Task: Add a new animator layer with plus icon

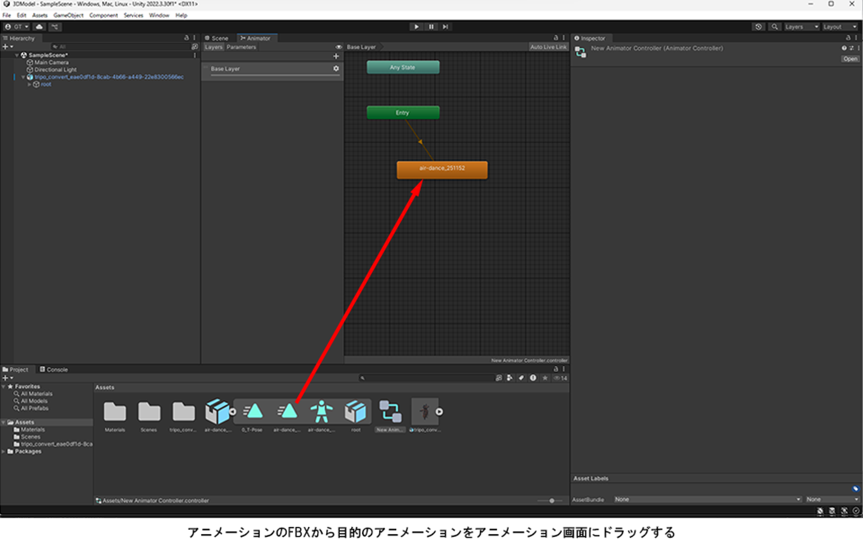Action: pyautogui.click(x=336, y=56)
